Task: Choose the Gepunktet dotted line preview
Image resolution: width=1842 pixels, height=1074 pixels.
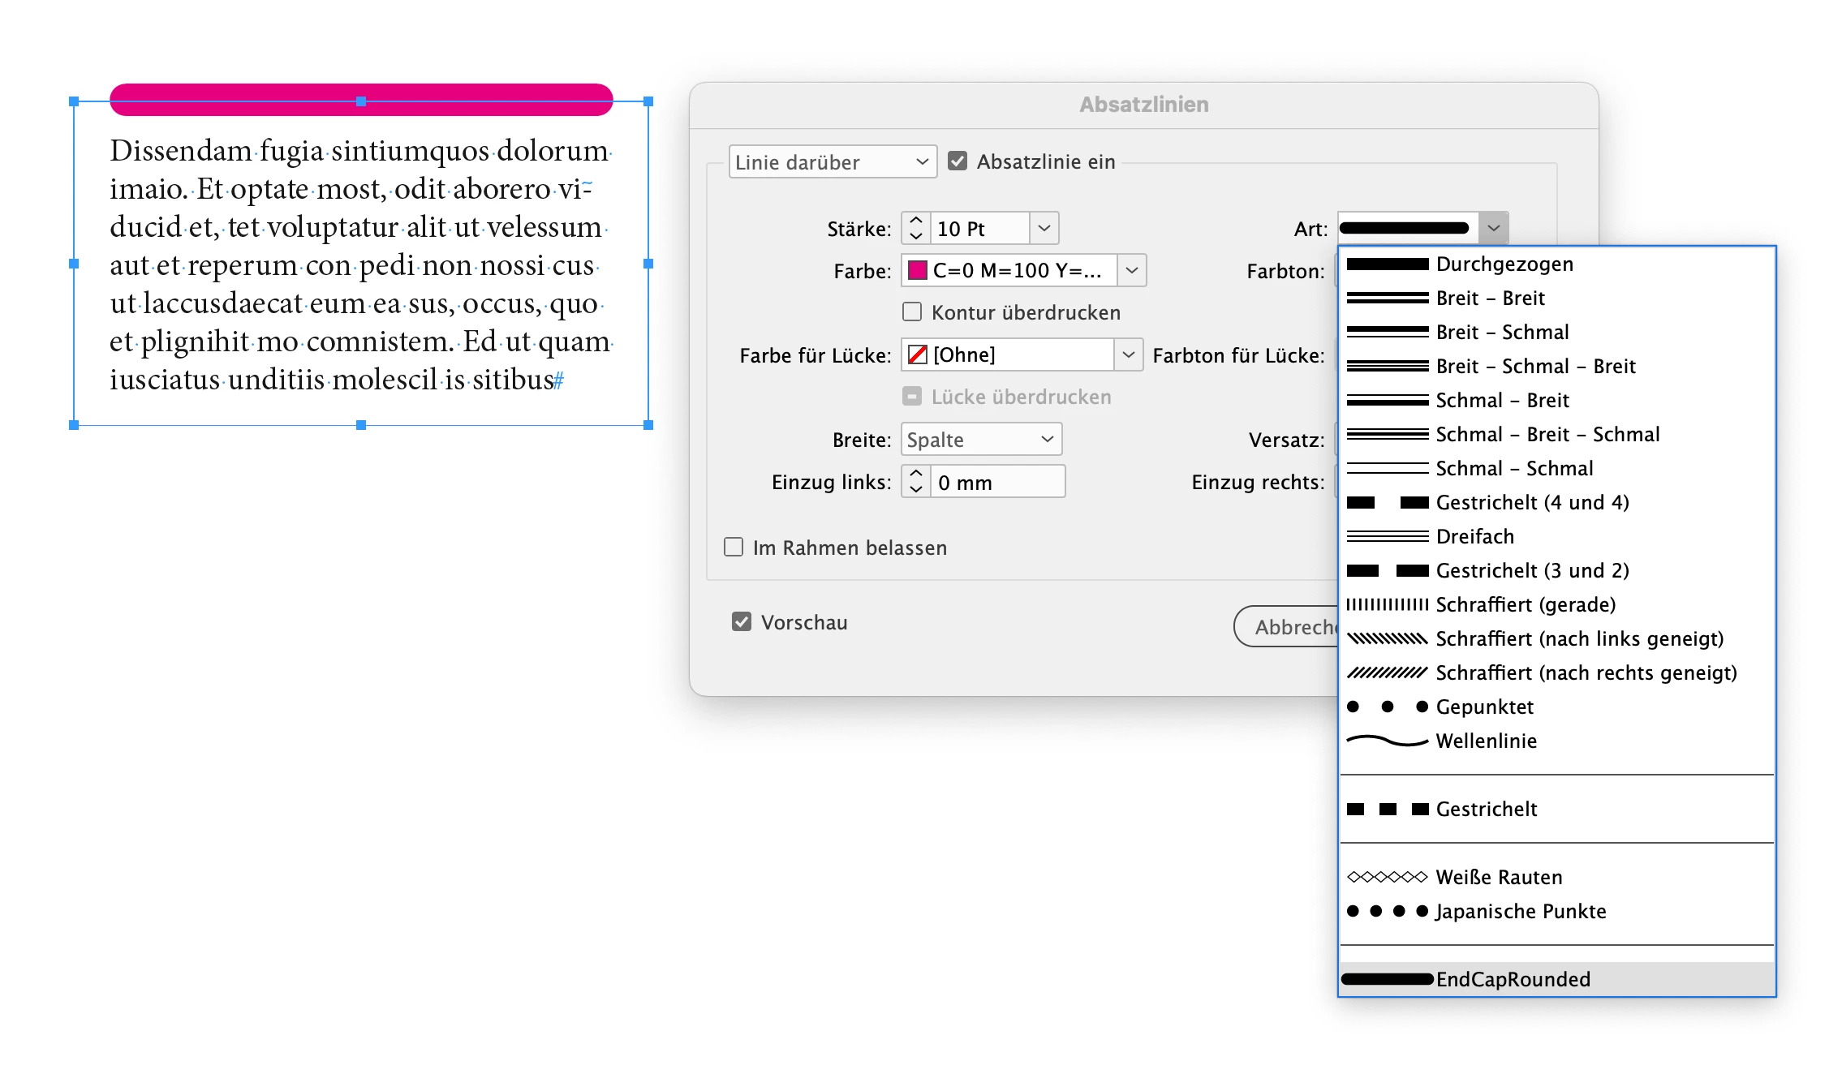Action: pos(1387,707)
